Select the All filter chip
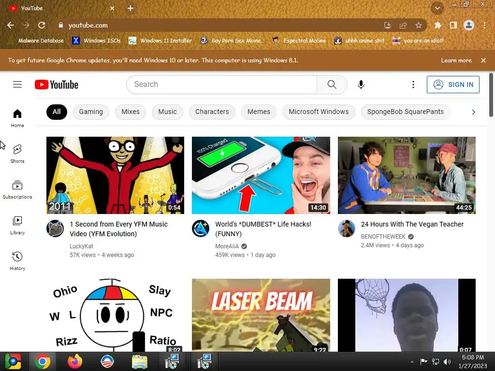 57,112
